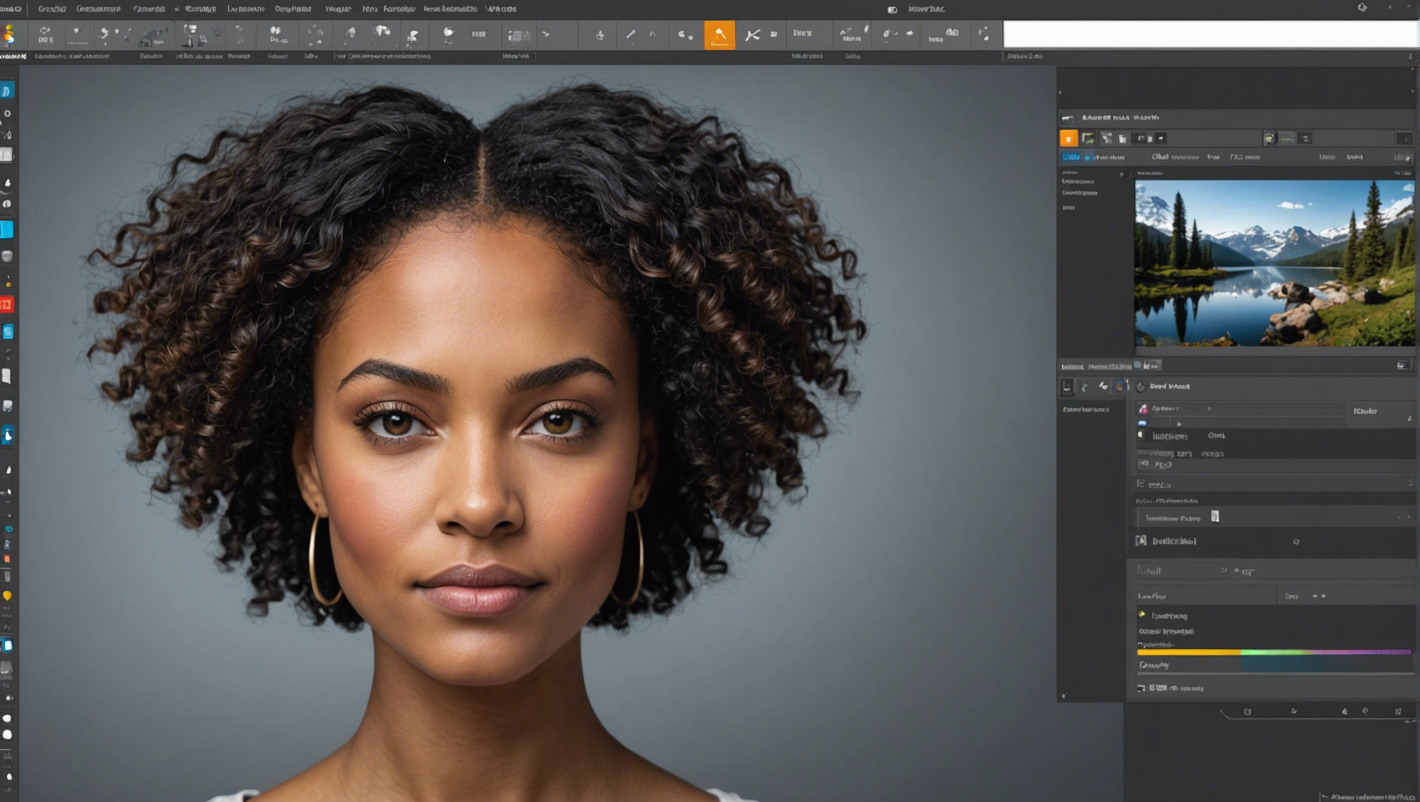The height and width of the screenshot is (802, 1420).
Task: Click the white circle icon at left toolbar bottom
Action: point(8,734)
